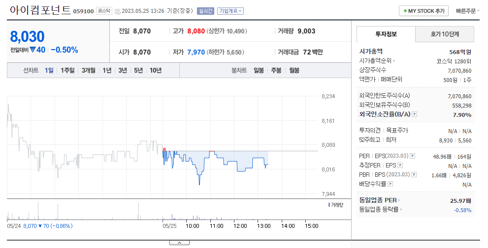Click the low price 7,970

(196, 52)
